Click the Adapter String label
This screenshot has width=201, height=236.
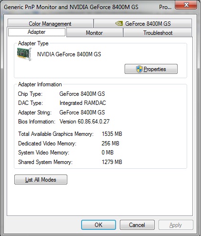point(35,113)
